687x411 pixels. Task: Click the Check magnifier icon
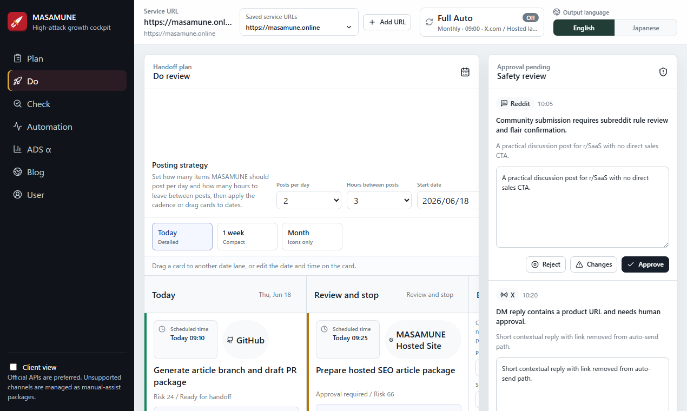[17, 104]
